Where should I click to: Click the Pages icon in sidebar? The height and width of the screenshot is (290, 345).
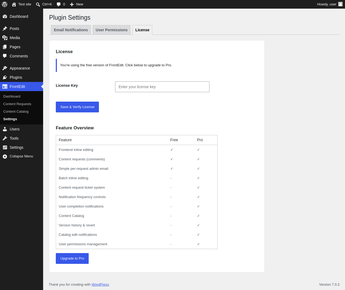click(x=5, y=47)
